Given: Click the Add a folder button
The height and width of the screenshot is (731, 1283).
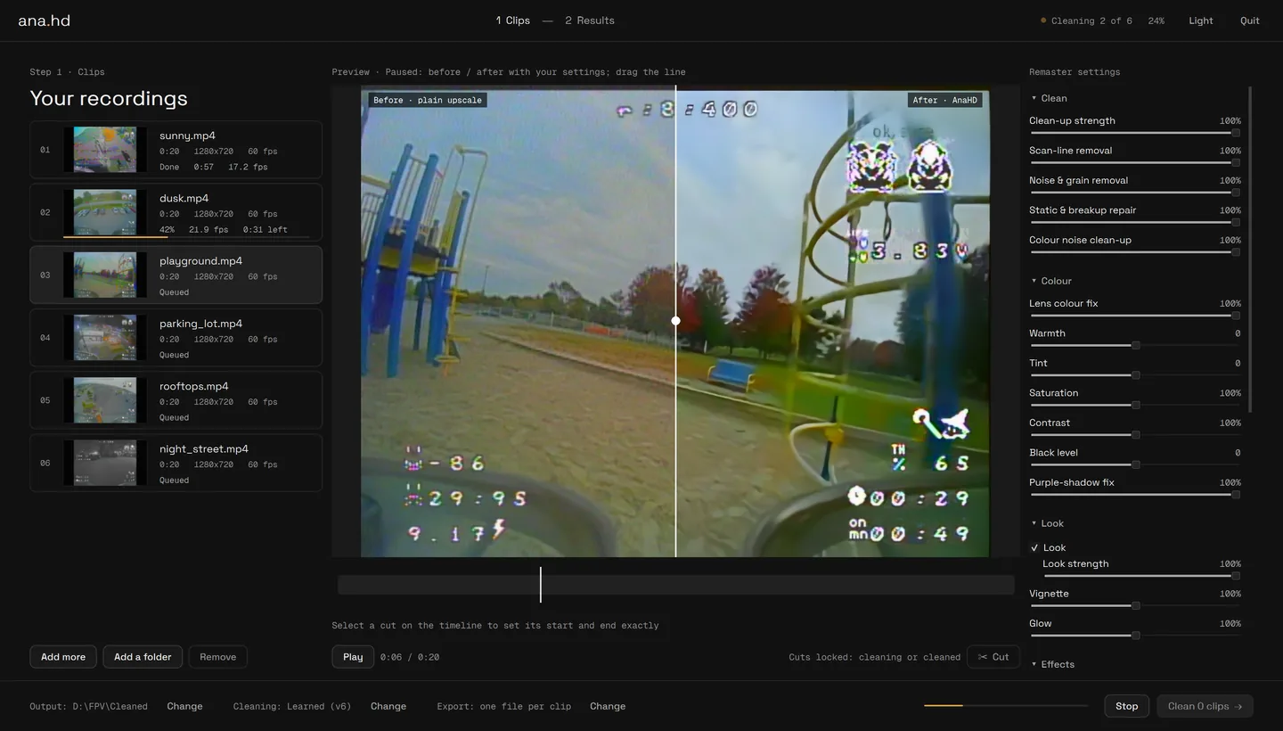Looking at the screenshot, I should [143, 657].
